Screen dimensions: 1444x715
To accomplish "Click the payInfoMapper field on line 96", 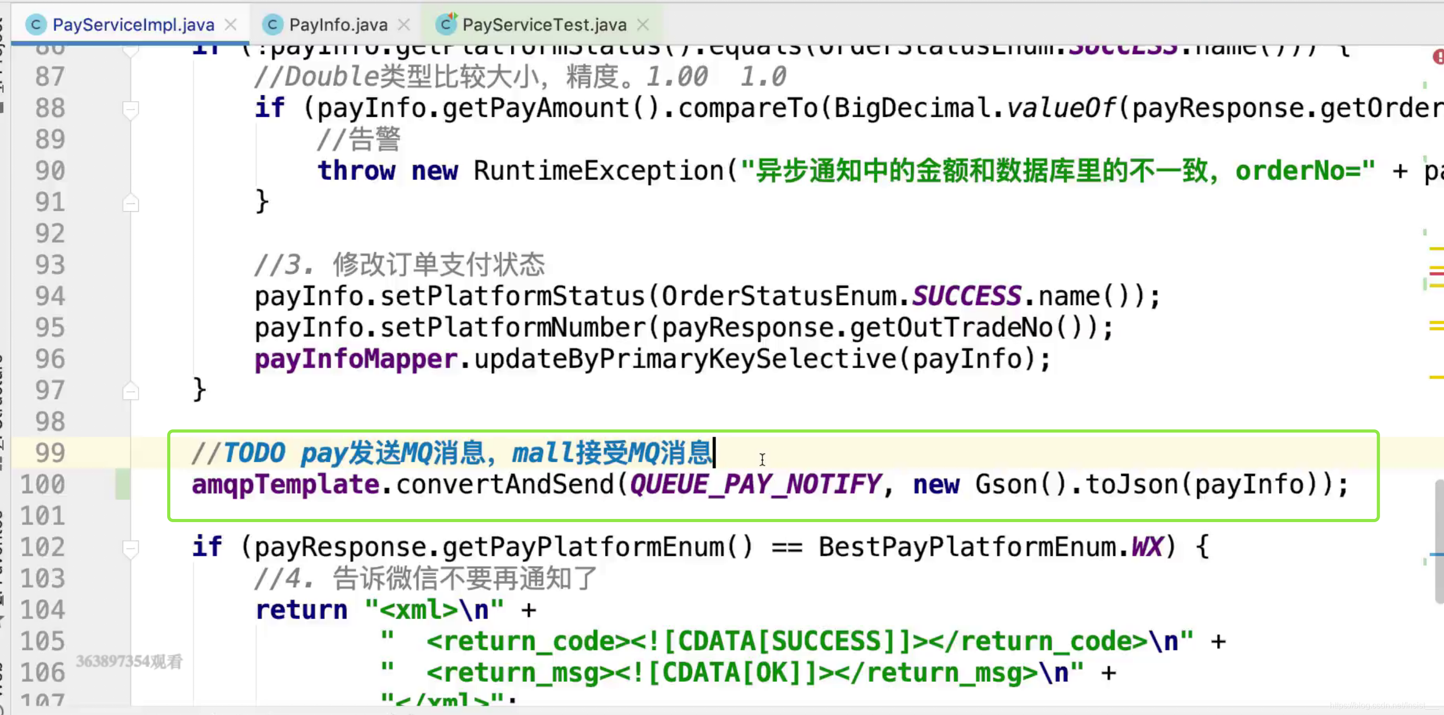I will 356,360.
